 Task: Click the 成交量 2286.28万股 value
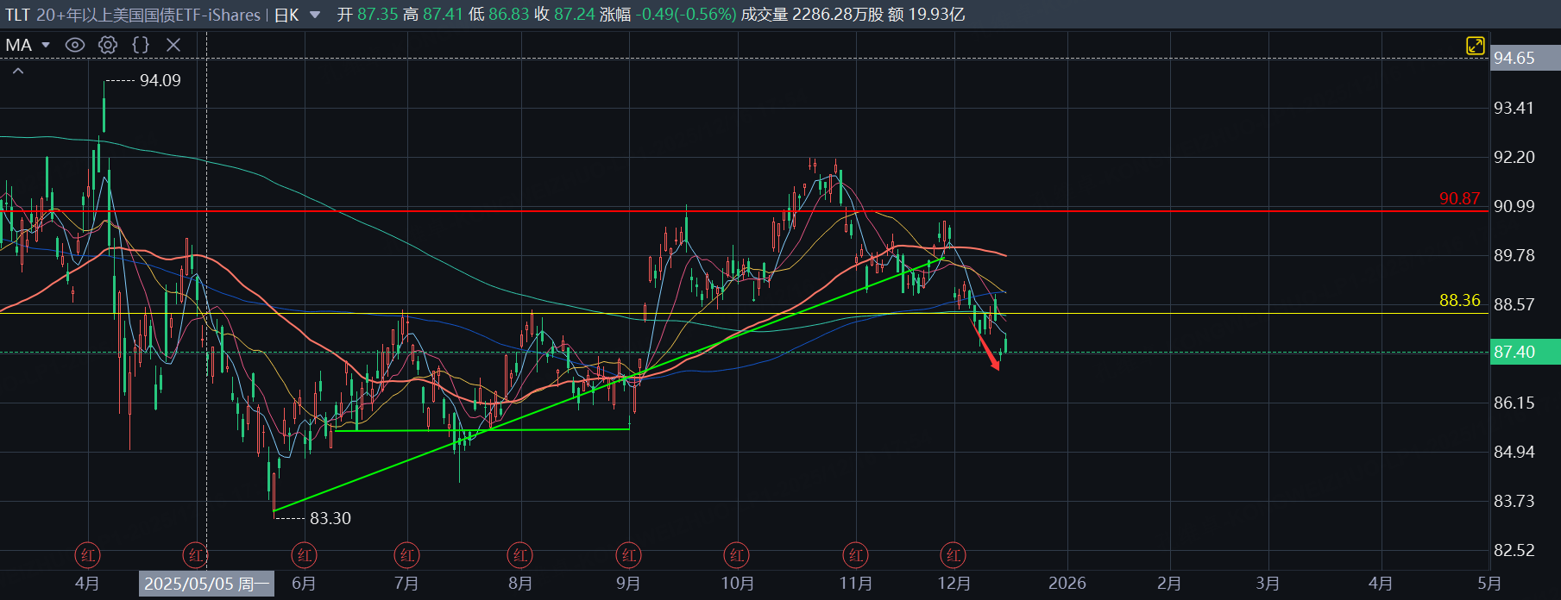point(837,15)
